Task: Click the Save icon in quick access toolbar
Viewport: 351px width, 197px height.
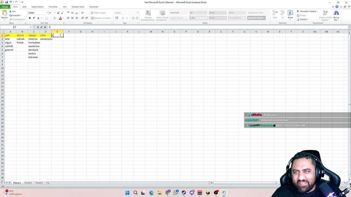Action: (6, 2)
